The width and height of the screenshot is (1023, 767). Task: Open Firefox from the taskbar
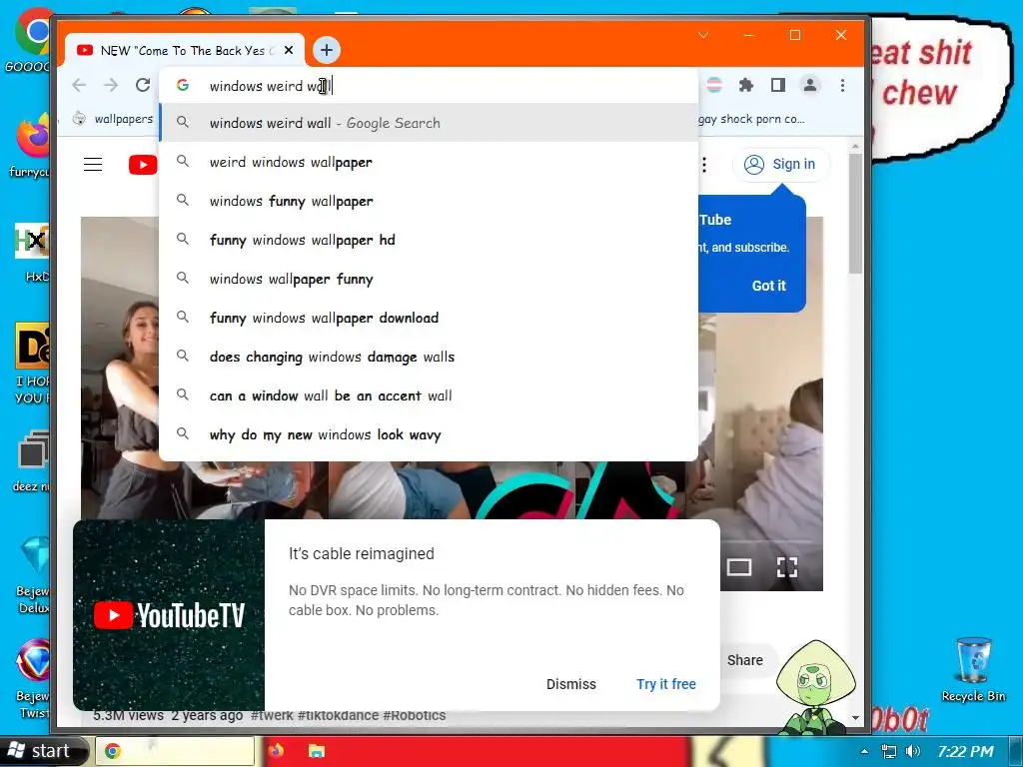[x=276, y=751]
